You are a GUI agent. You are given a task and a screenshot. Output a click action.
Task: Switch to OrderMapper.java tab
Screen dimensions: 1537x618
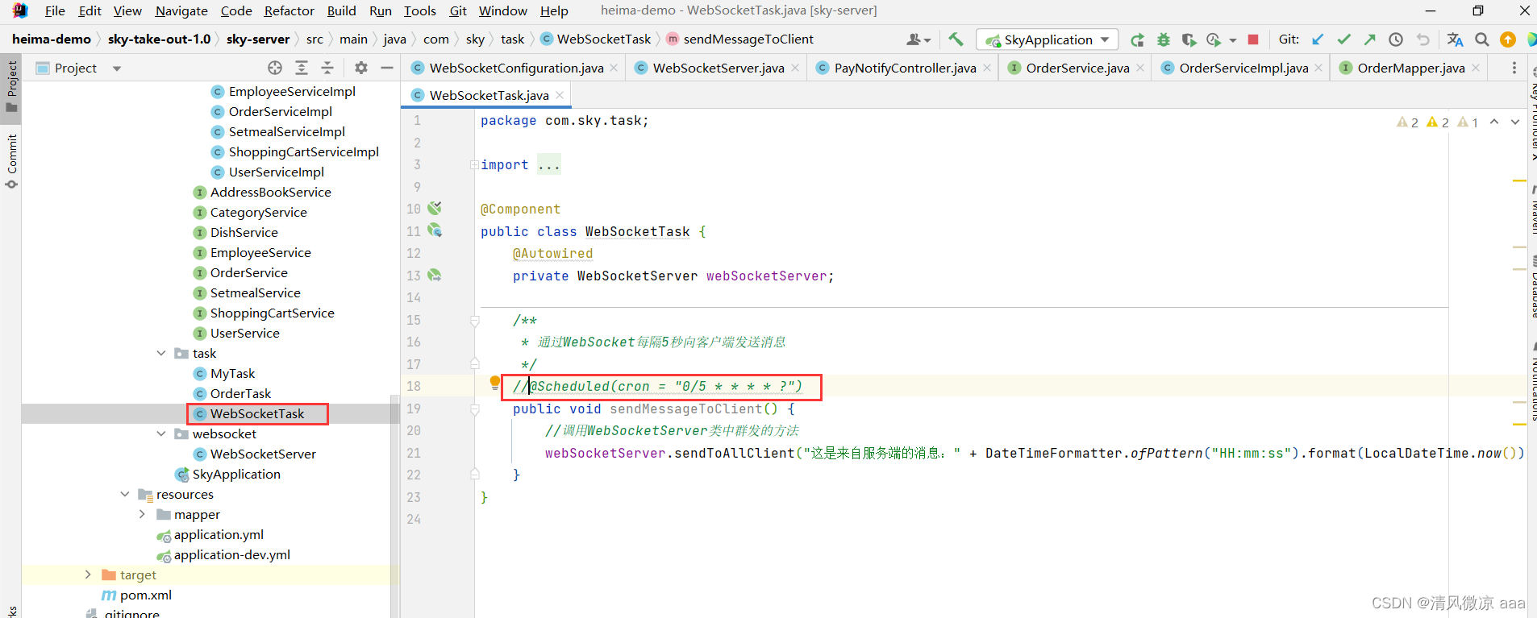coord(1410,68)
